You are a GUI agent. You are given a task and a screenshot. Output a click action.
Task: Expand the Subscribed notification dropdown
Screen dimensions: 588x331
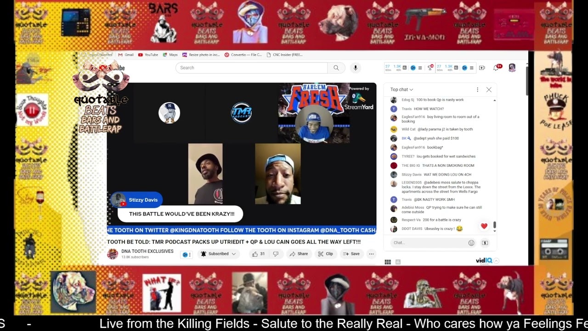[x=219, y=254]
